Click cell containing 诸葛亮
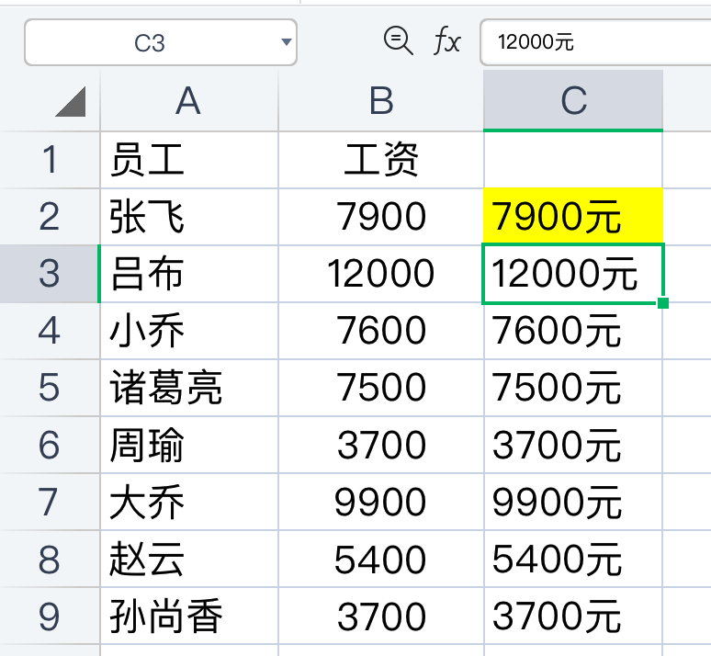 click(x=189, y=388)
